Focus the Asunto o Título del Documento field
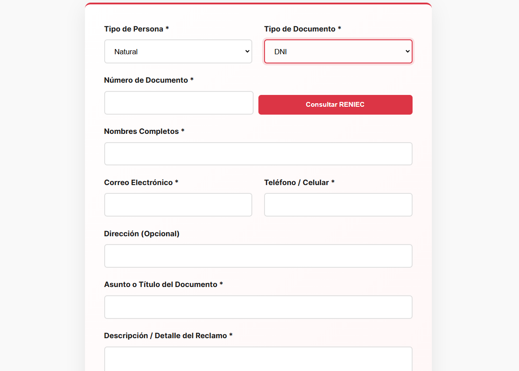The width and height of the screenshot is (519, 371). tap(258, 307)
